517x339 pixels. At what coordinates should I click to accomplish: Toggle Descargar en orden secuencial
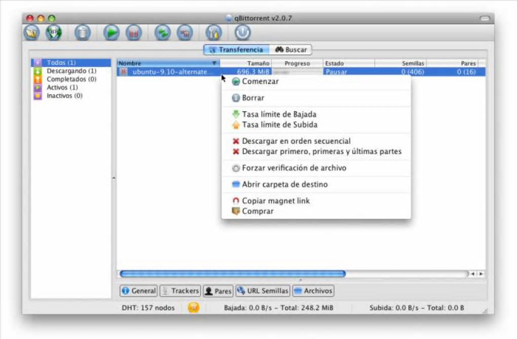point(316,141)
